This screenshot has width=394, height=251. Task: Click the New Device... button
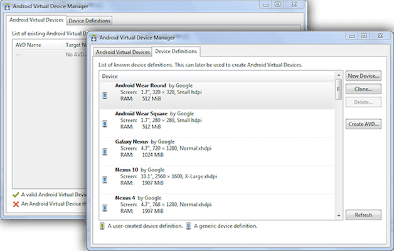click(x=363, y=76)
